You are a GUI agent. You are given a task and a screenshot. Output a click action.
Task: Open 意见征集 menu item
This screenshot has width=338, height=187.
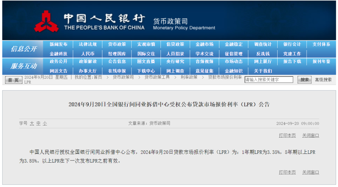(204, 71)
